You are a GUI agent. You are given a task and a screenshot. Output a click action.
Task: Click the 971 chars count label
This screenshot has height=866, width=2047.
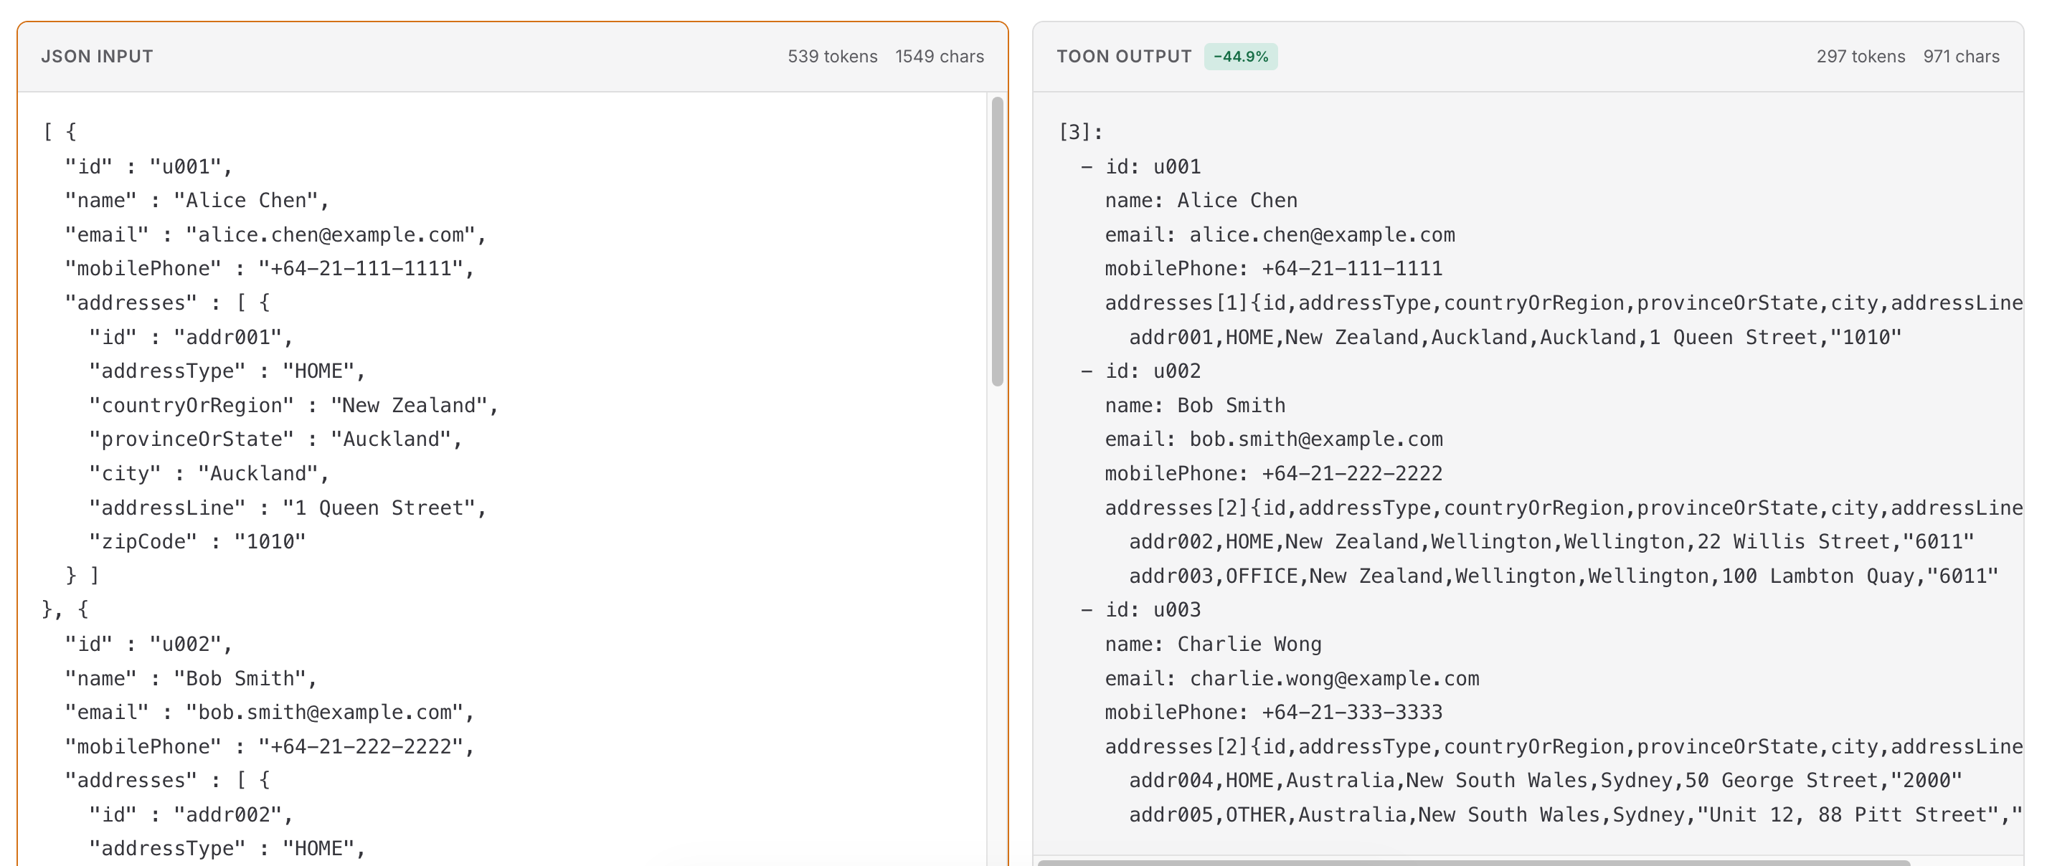(1961, 57)
